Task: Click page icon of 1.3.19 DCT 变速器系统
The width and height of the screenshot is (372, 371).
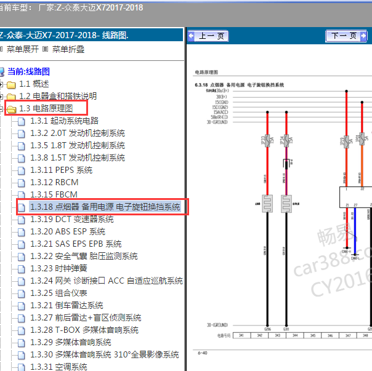Action: point(22,220)
